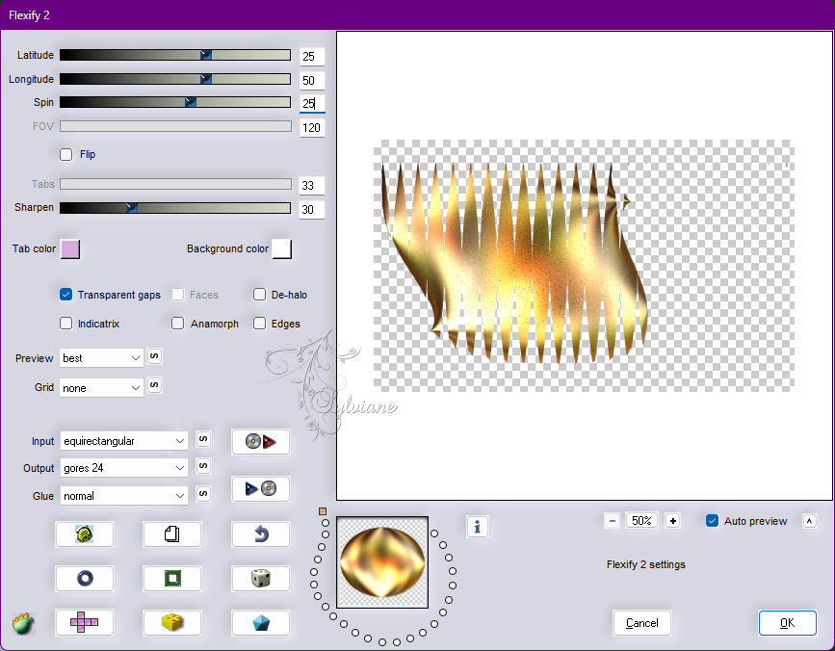Click the dice randomize button
The image size is (835, 651).
pyautogui.click(x=260, y=578)
